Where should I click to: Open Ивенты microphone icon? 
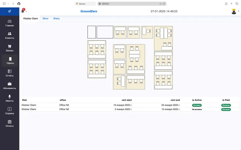(x=10, y=96)
